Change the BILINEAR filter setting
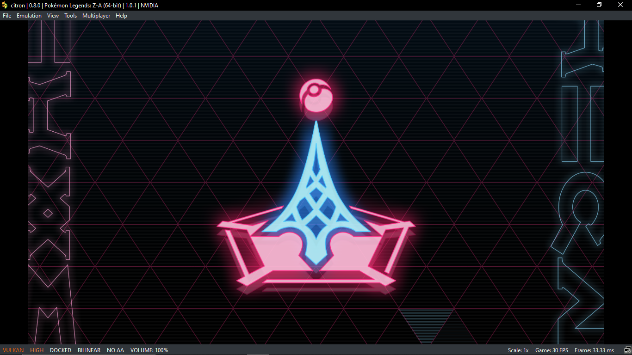Viewport: 632px width, 355px height. (x=89, y=350)
